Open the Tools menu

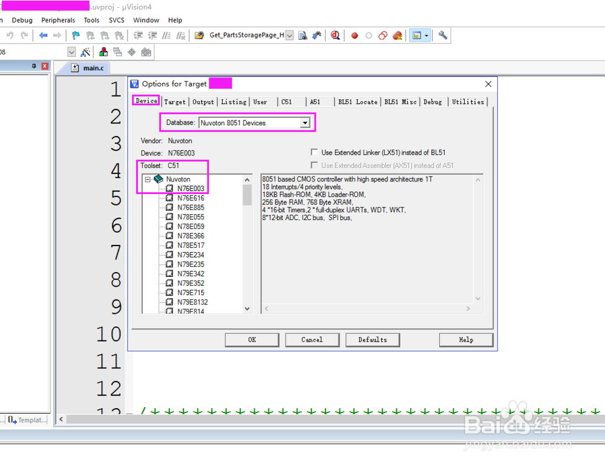point(91,20)
